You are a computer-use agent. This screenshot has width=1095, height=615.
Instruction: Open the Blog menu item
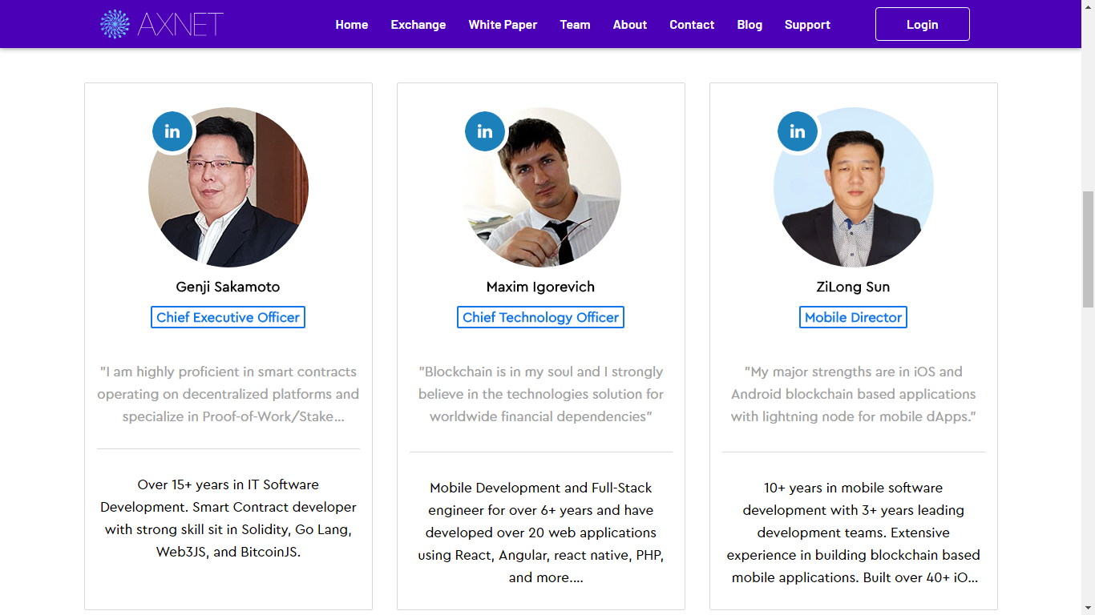(x=750, y=25)
